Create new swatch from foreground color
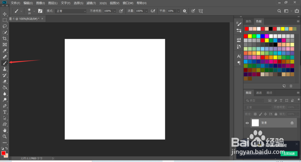This screenshot has height=162, width=301. (x=284, y=86)
